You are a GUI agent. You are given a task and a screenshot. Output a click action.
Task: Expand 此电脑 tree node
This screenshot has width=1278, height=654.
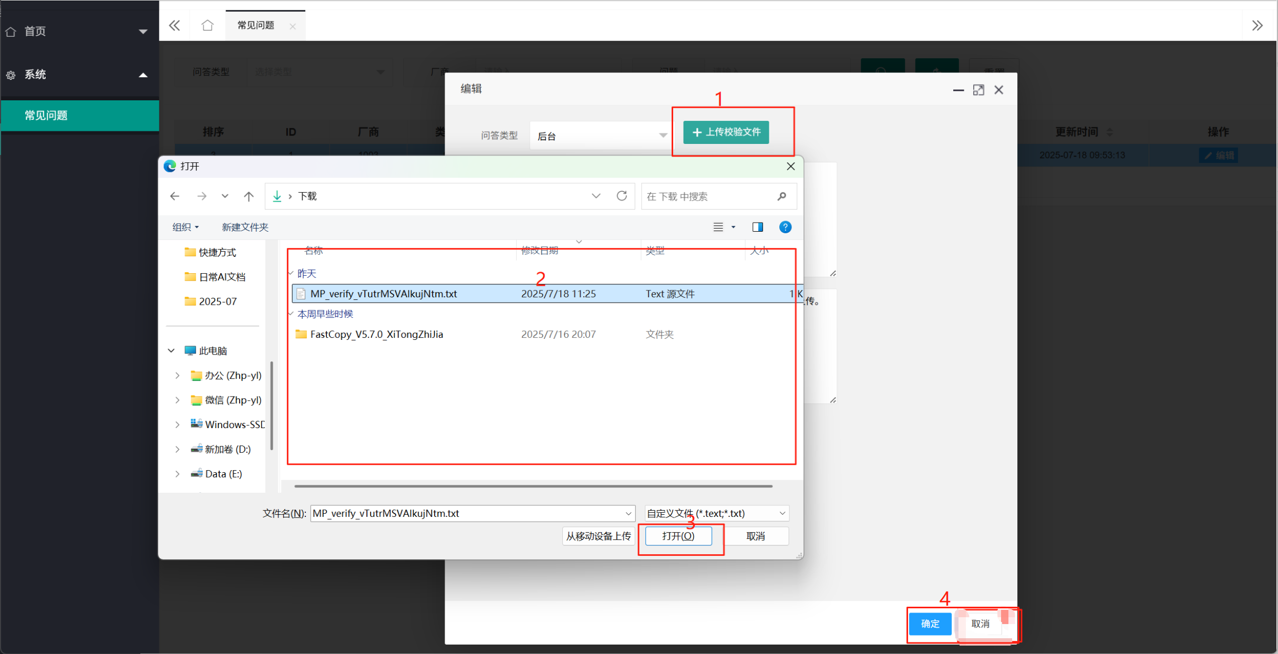pos(171,350)
